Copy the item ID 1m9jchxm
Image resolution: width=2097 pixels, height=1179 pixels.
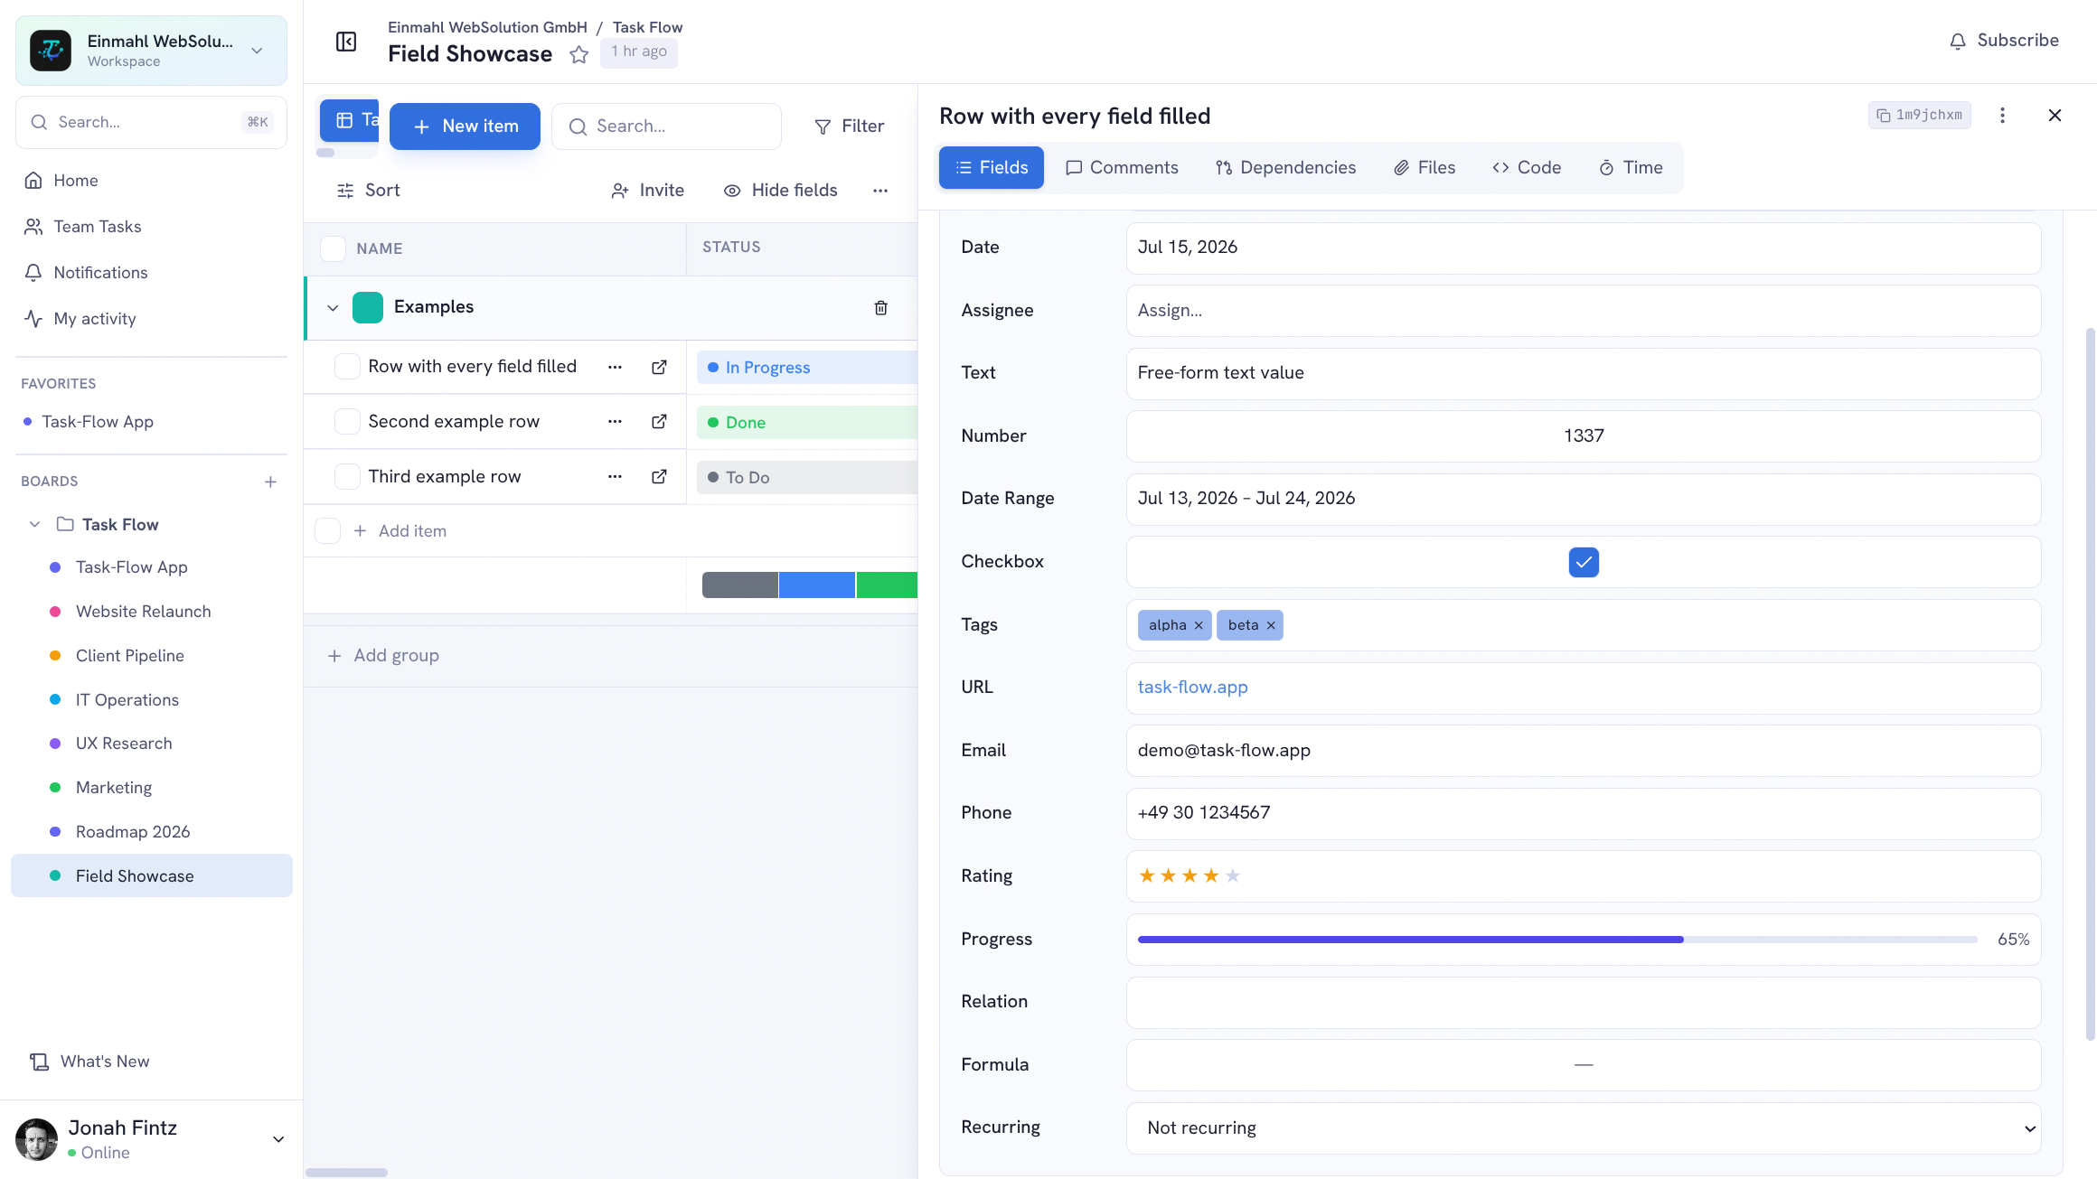click(1919, 116)
